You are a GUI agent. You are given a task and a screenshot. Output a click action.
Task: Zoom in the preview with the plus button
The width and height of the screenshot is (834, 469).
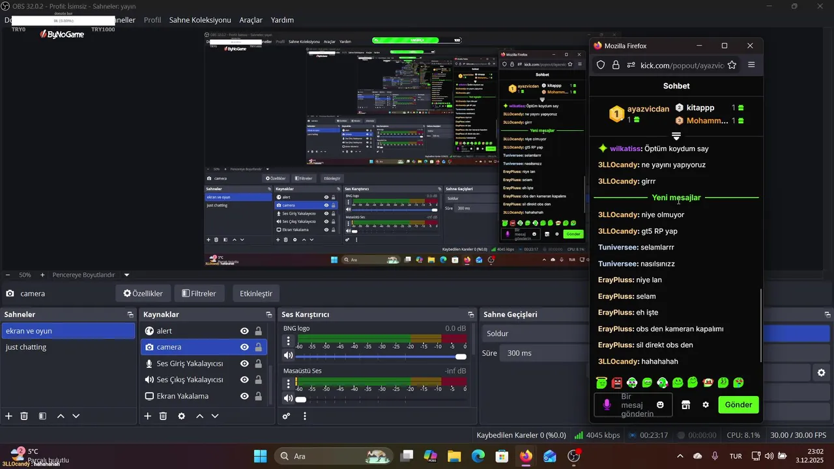point(42,275)
